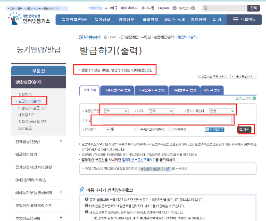266x221 pixels.
Task: Open 검색도움말 help button
Action: [214, 130]
